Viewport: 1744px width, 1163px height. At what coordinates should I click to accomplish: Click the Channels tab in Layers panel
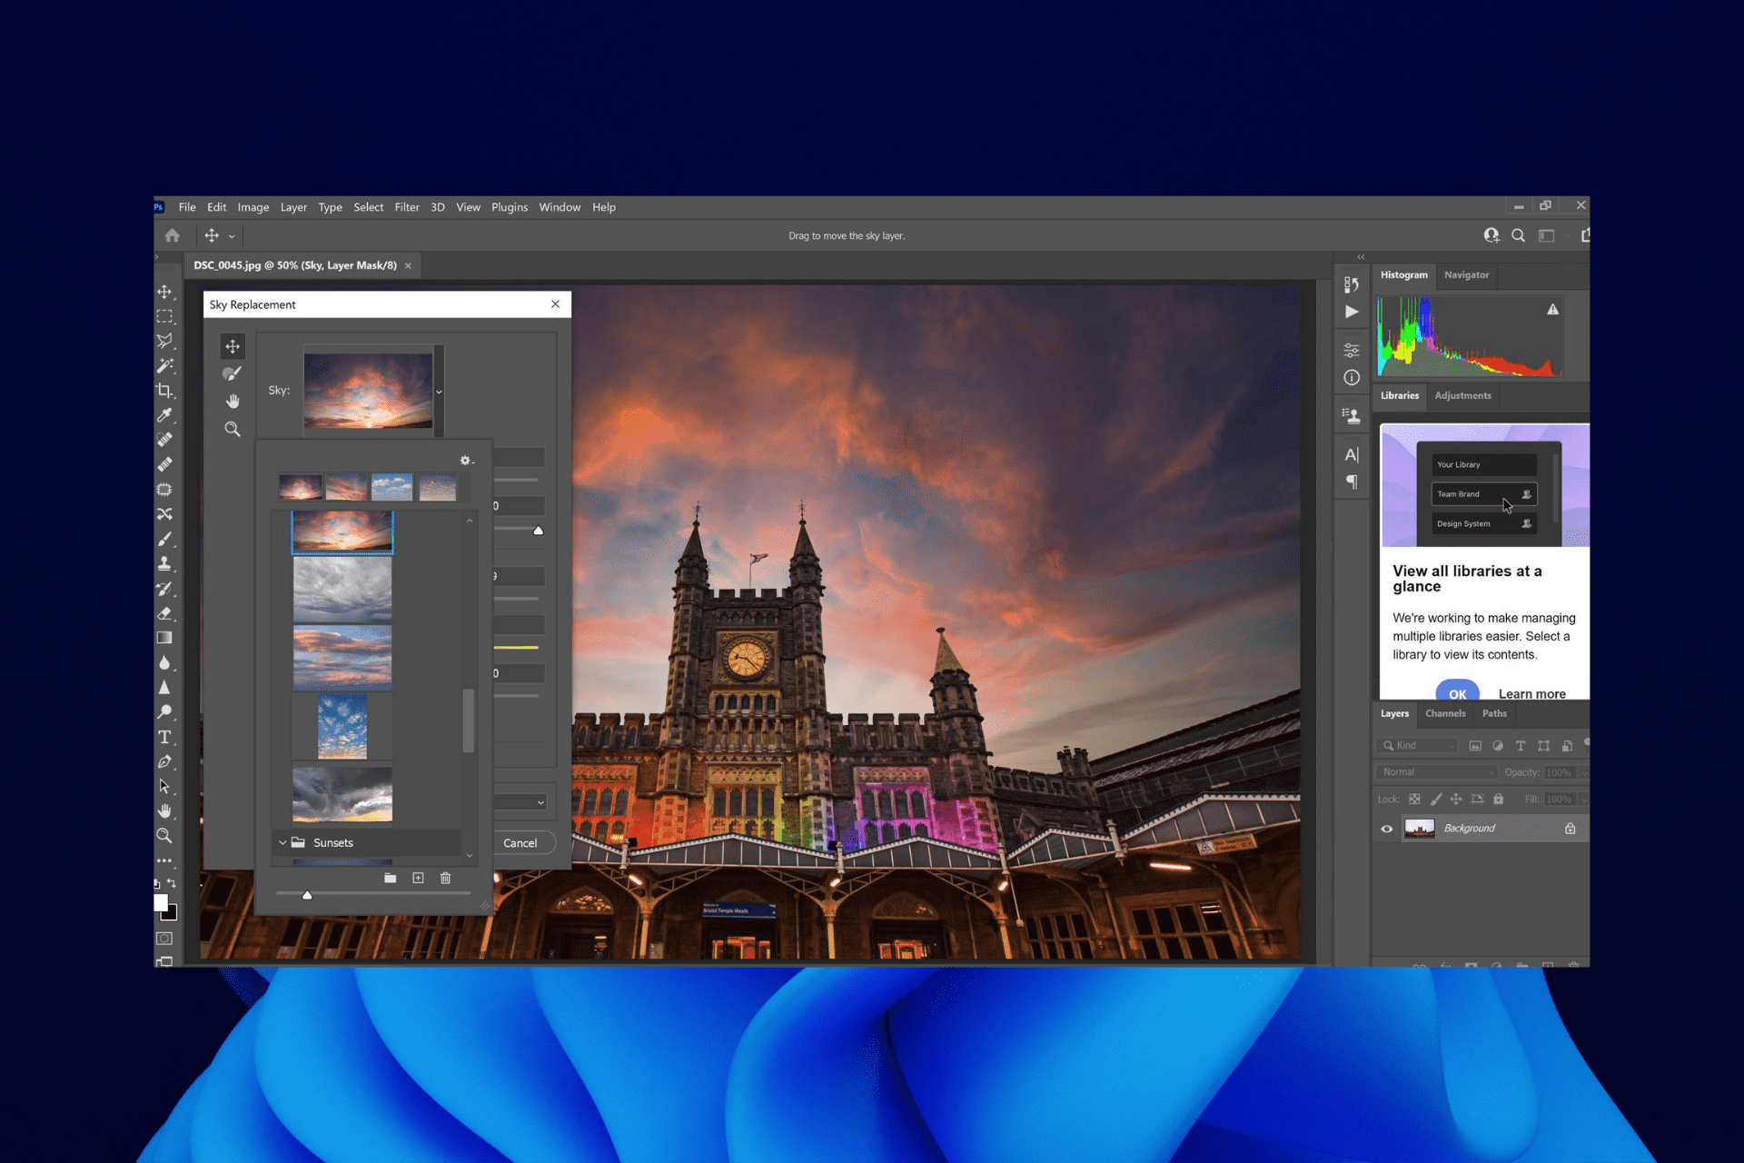click(1444, 712)
